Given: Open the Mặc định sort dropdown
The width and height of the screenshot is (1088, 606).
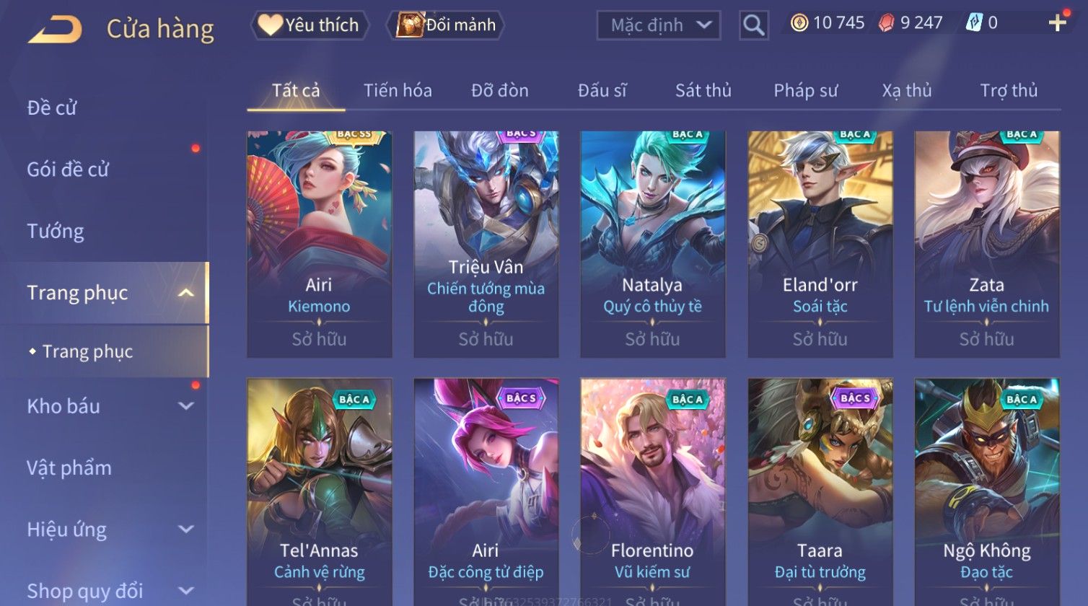Looking at the screenshot, I should (x=659, y=25).
